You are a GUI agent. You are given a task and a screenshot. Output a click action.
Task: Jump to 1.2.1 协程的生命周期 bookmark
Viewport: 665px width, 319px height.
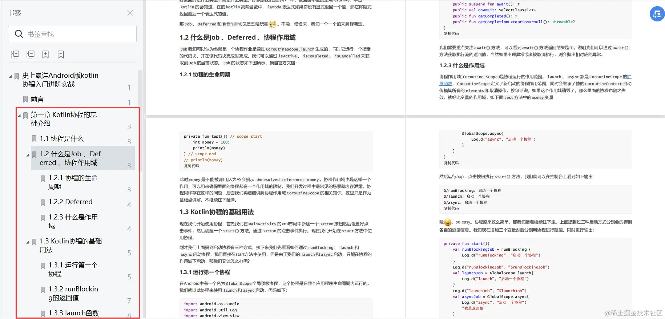(x=73, y=182)
